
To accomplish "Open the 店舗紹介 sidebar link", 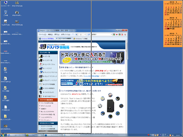I will [x=44, y=109].
